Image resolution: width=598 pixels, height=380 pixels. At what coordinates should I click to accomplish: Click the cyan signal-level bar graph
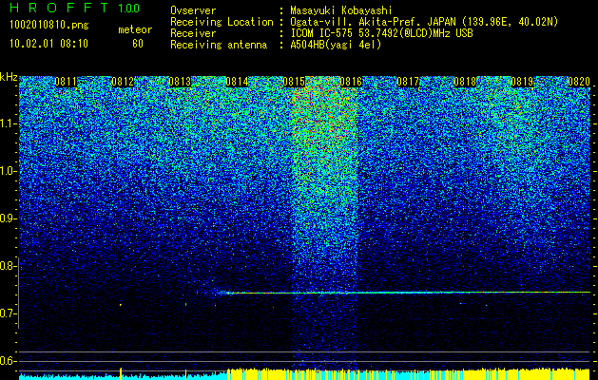point(123,376)
